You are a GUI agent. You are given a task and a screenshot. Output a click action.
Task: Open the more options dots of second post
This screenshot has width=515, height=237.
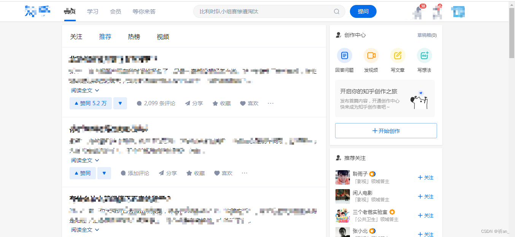tap(245, 173)
